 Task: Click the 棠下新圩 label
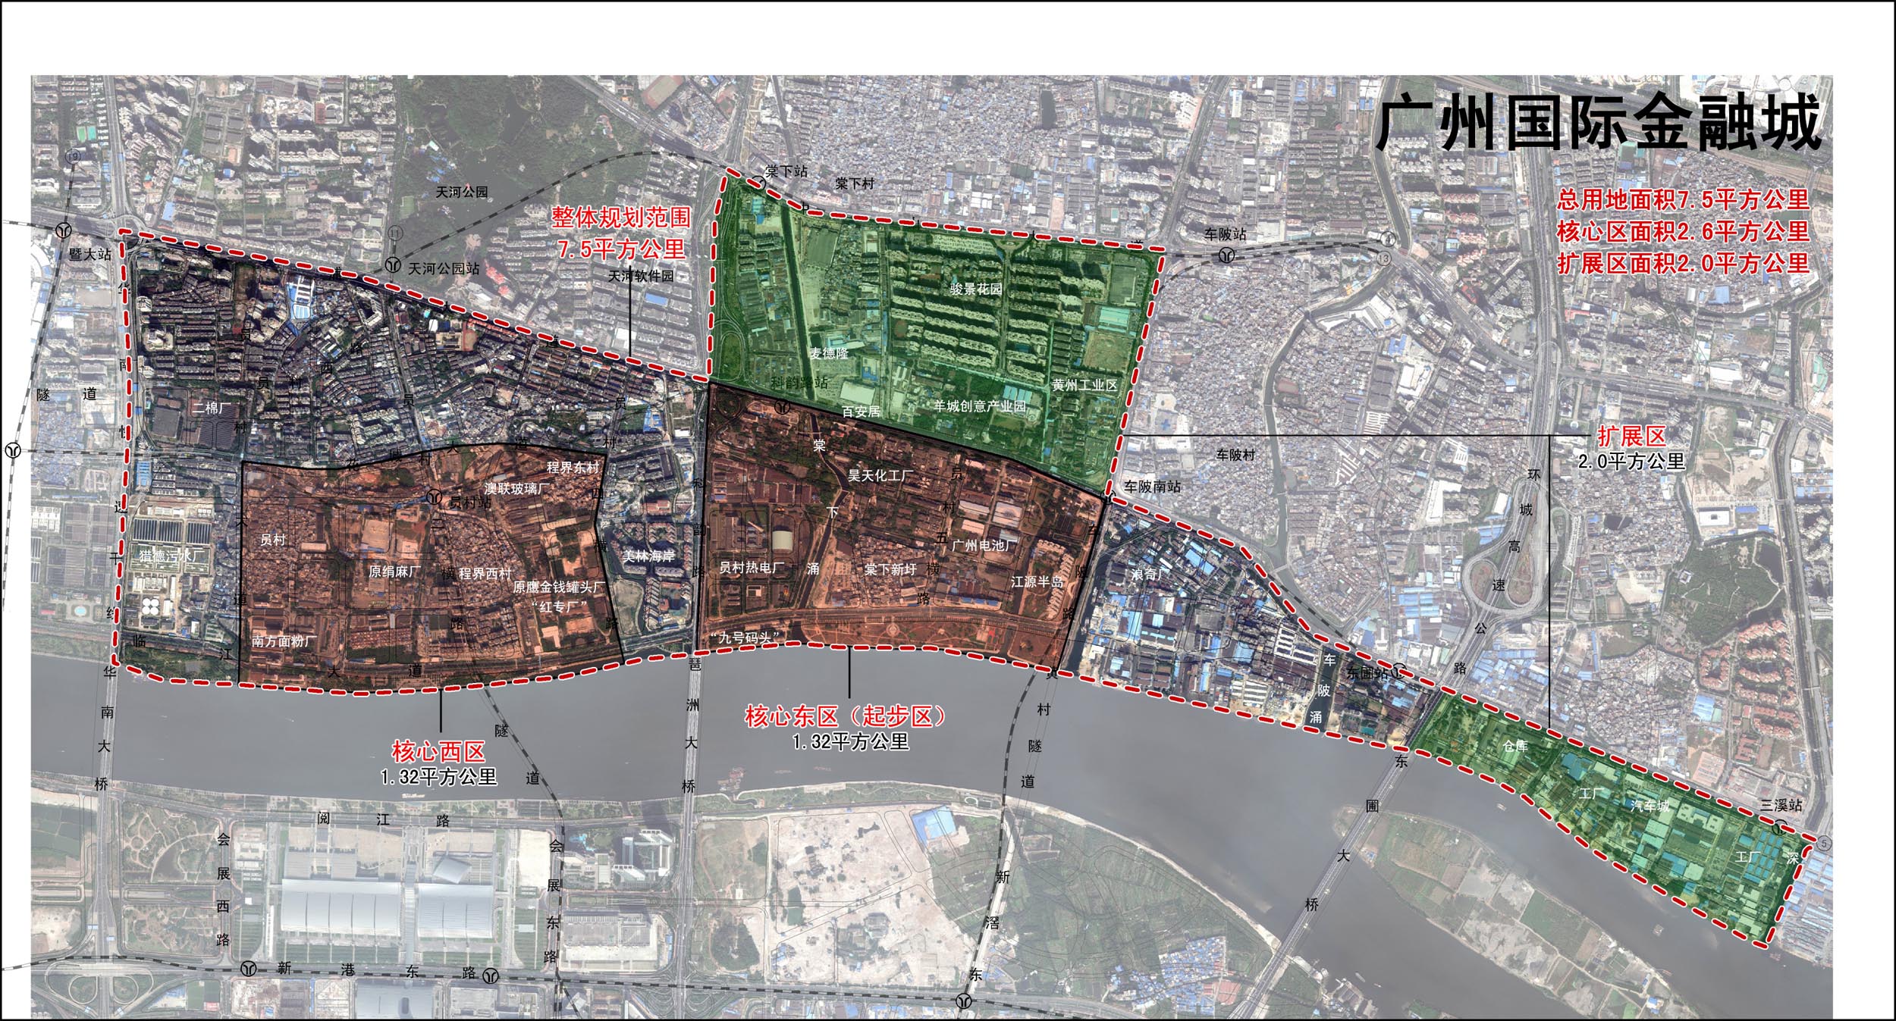pos(890,568)
